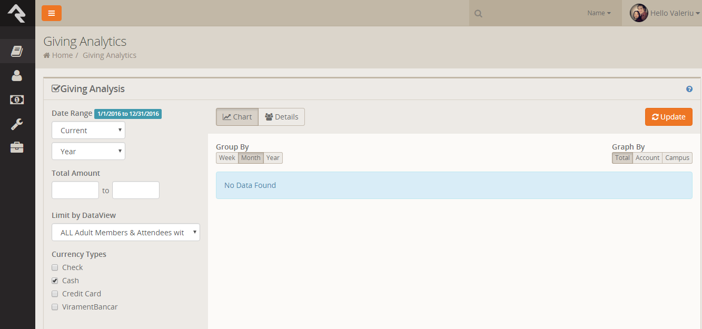Open the money bill finance sidebar icon
This screenshot has width=702, height=329.
[17, 99]
